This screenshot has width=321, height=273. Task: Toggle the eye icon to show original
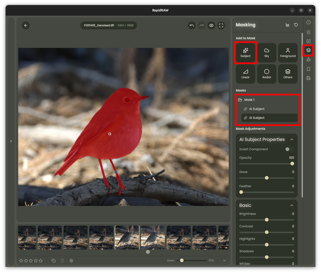pyautogui.click(x=211, y=25)
